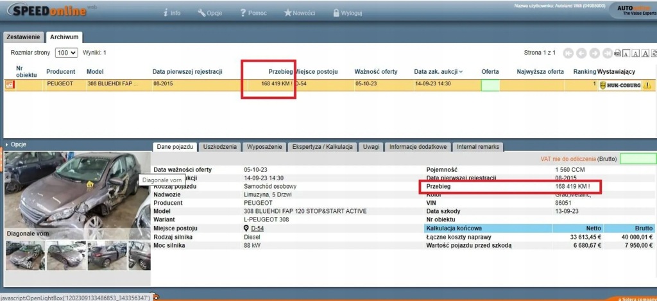Select the largest font size icon
Viewport: 657px width, 301px height.
(646, 53)
